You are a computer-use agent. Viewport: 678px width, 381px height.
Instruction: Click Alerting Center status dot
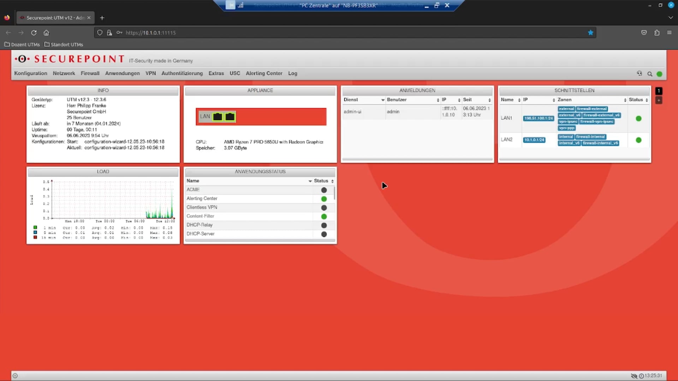click(324, 199)
